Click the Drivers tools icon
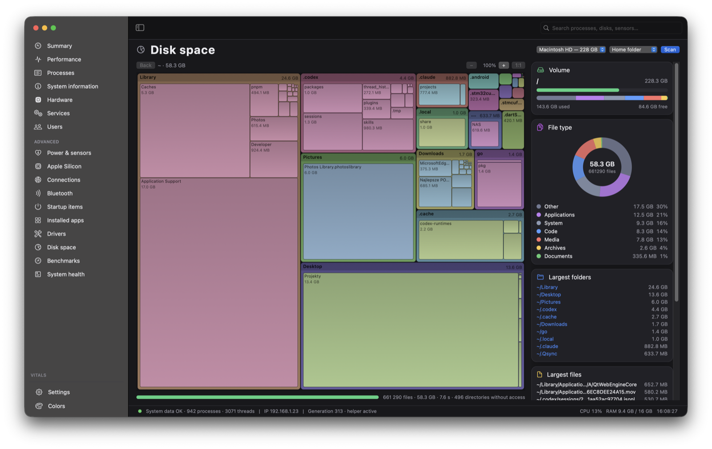Image resolution: width=712 pixels, height=449 pixels. pyautogui.click(x=38, y=234)
